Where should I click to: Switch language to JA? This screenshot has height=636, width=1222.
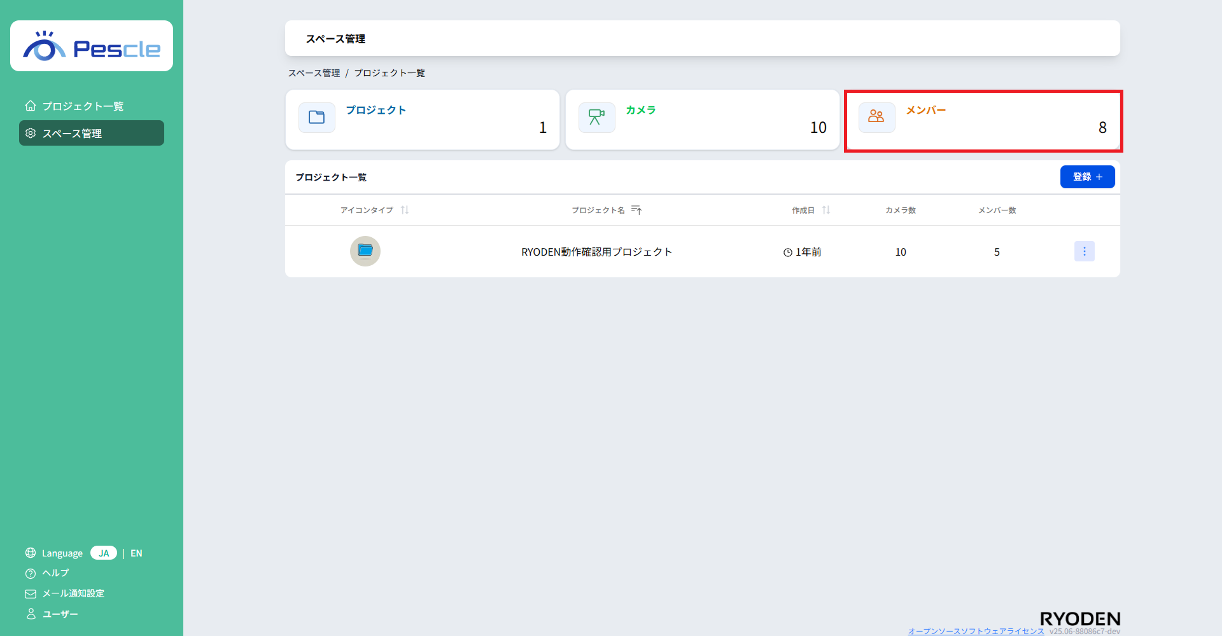(104, 553)
